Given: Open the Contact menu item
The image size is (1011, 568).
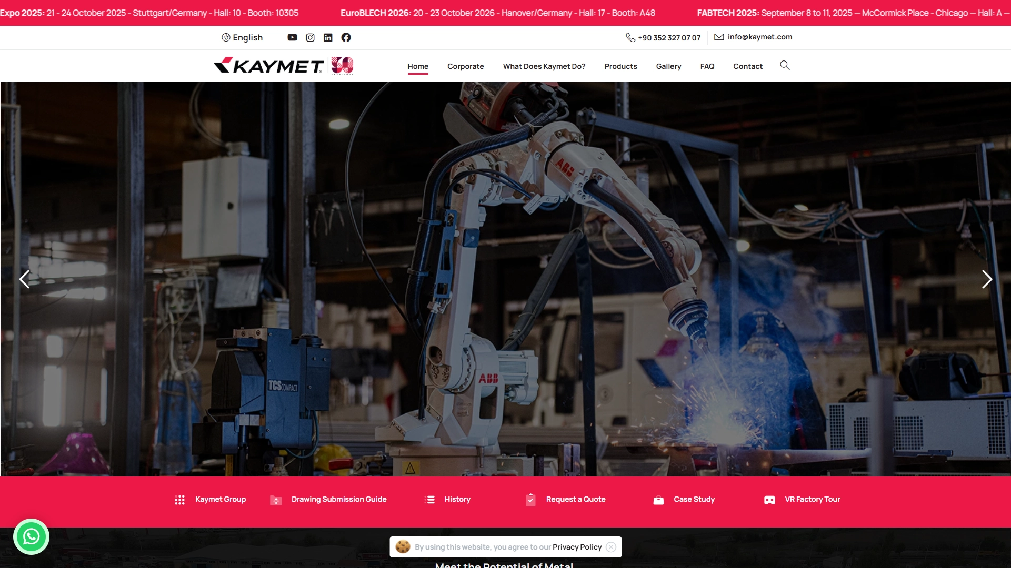Looking at the screenshot, I should coord(747,66).
